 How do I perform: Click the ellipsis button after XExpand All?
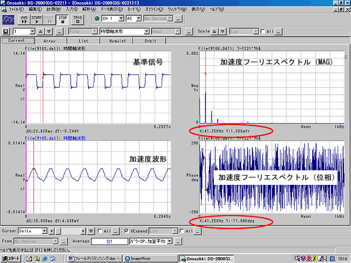pyautogui.click(x=197, y=231)
